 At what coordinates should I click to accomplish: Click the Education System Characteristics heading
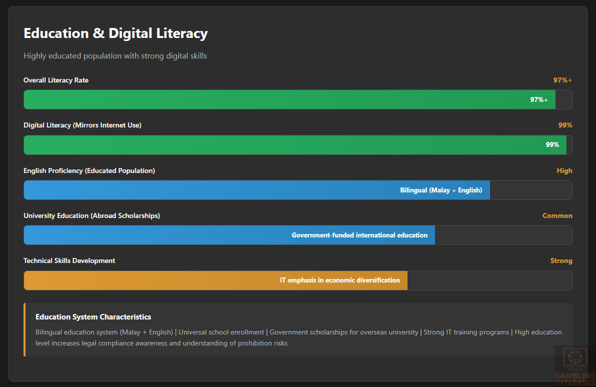(93, 317)
